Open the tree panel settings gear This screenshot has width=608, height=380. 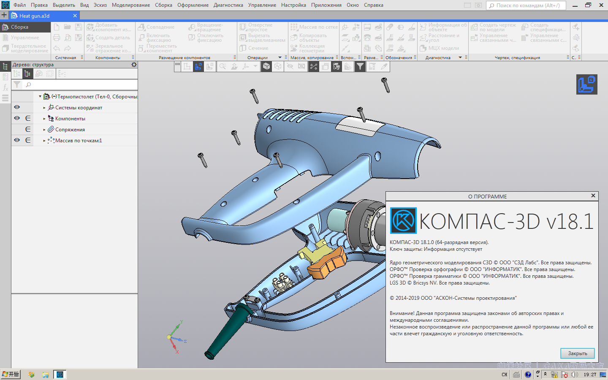[134, 65]
